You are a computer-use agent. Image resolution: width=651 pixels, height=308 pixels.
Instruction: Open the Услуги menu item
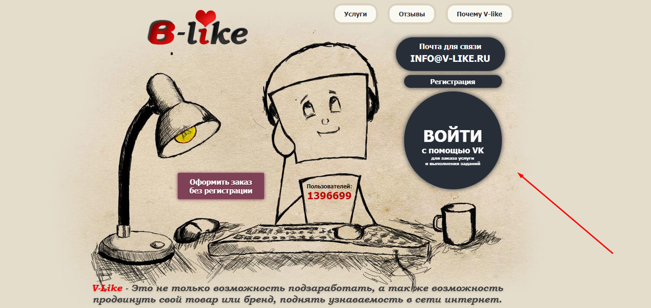355,15
